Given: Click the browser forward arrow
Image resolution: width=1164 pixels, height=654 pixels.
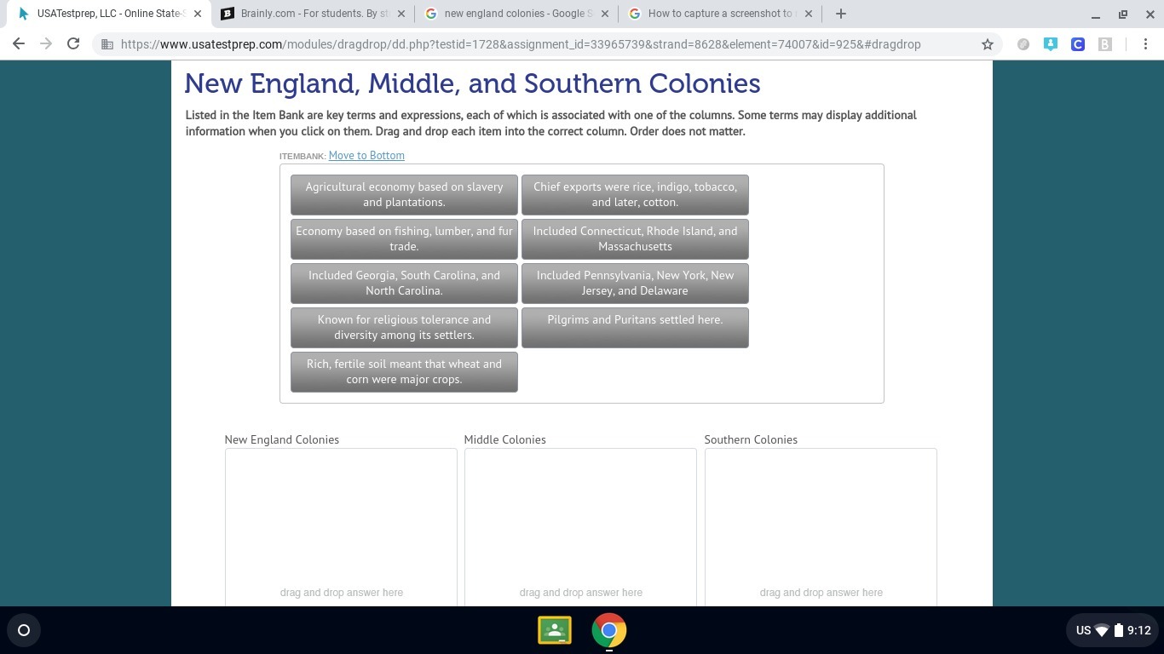Looking at the screenshot, I should click(x=46, y=44).
